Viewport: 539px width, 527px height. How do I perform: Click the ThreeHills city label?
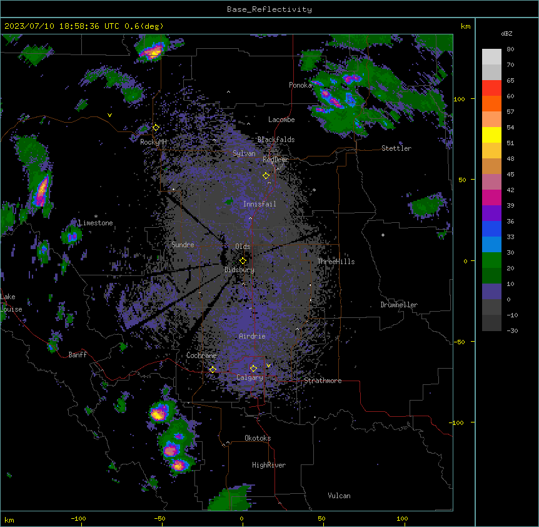coord(336,262)
